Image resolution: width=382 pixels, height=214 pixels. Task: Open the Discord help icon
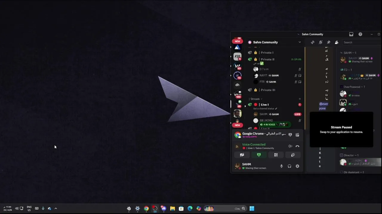coord(360,34)
